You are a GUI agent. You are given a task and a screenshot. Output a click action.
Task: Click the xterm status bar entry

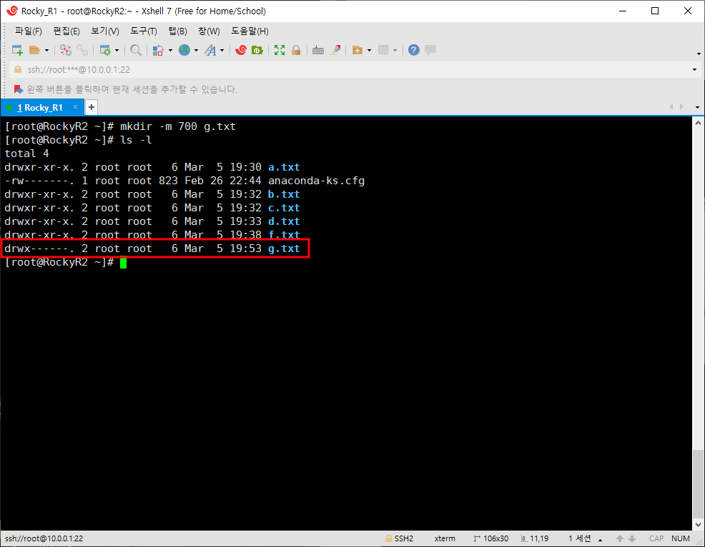(x=445, y=538)
